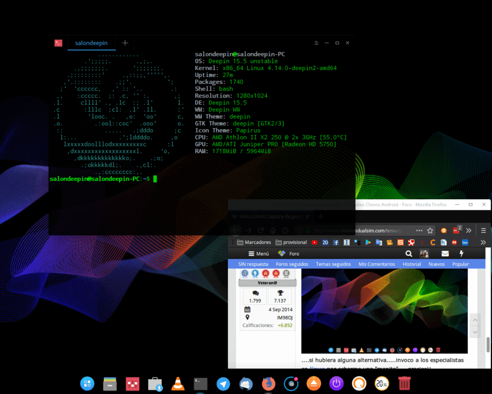The image size is (492, 394).
Task: Click the Terminal icon in the dock
Action: [x=201, y=384]
